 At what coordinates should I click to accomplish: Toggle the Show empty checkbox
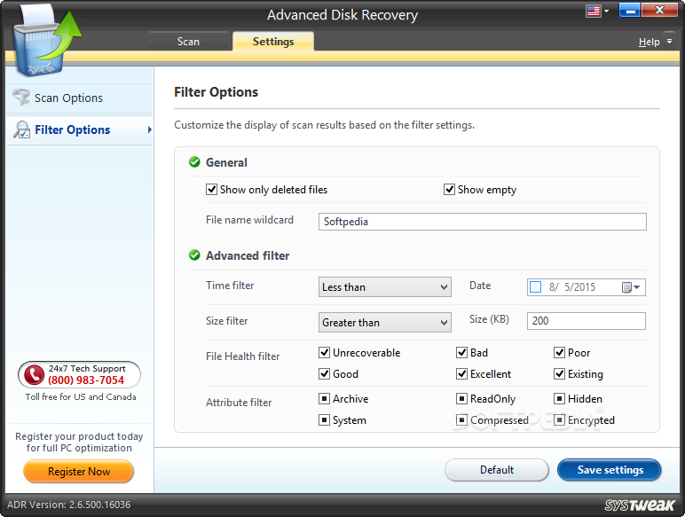pos(449,190)
